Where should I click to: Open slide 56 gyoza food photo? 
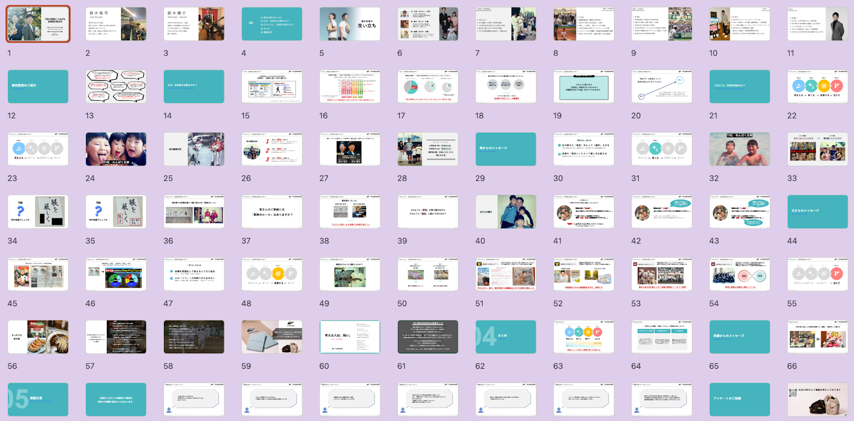point(38,337)
